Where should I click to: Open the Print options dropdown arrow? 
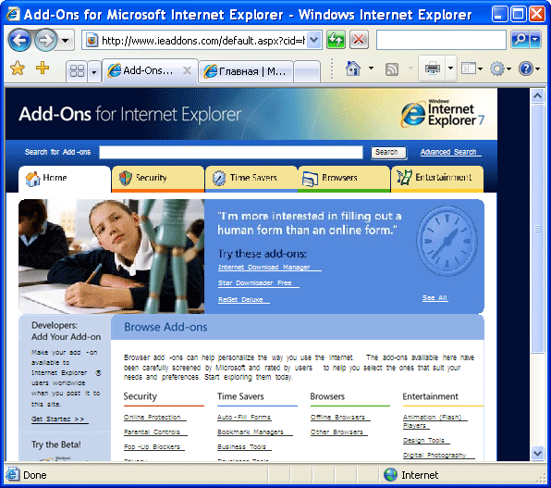pyautogui.click(x=450, y=68)
